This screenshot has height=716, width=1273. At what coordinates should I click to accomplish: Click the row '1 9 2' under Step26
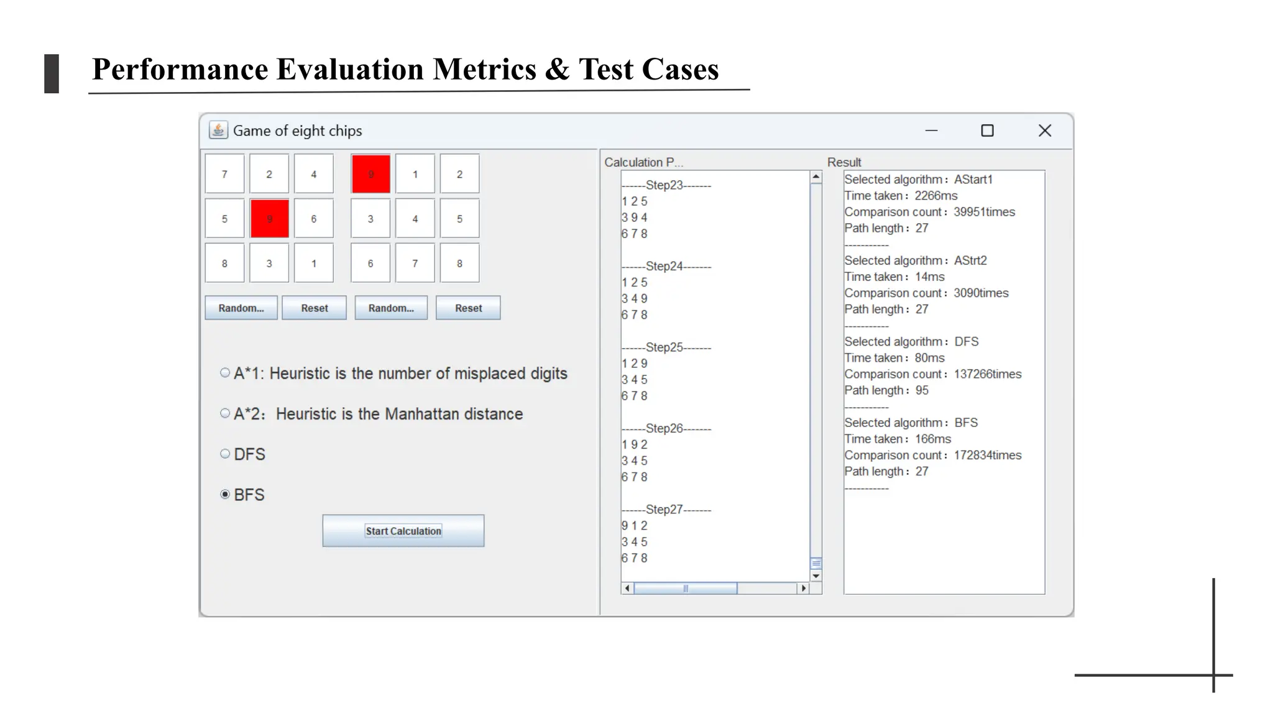[635, 444]
